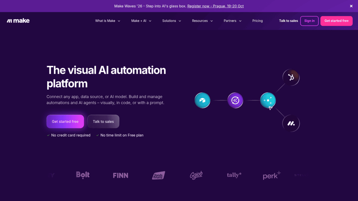The width and height of the screenshot is (358, 201).
Task: Click the Bolt logo
Action: tap(83, 175)
